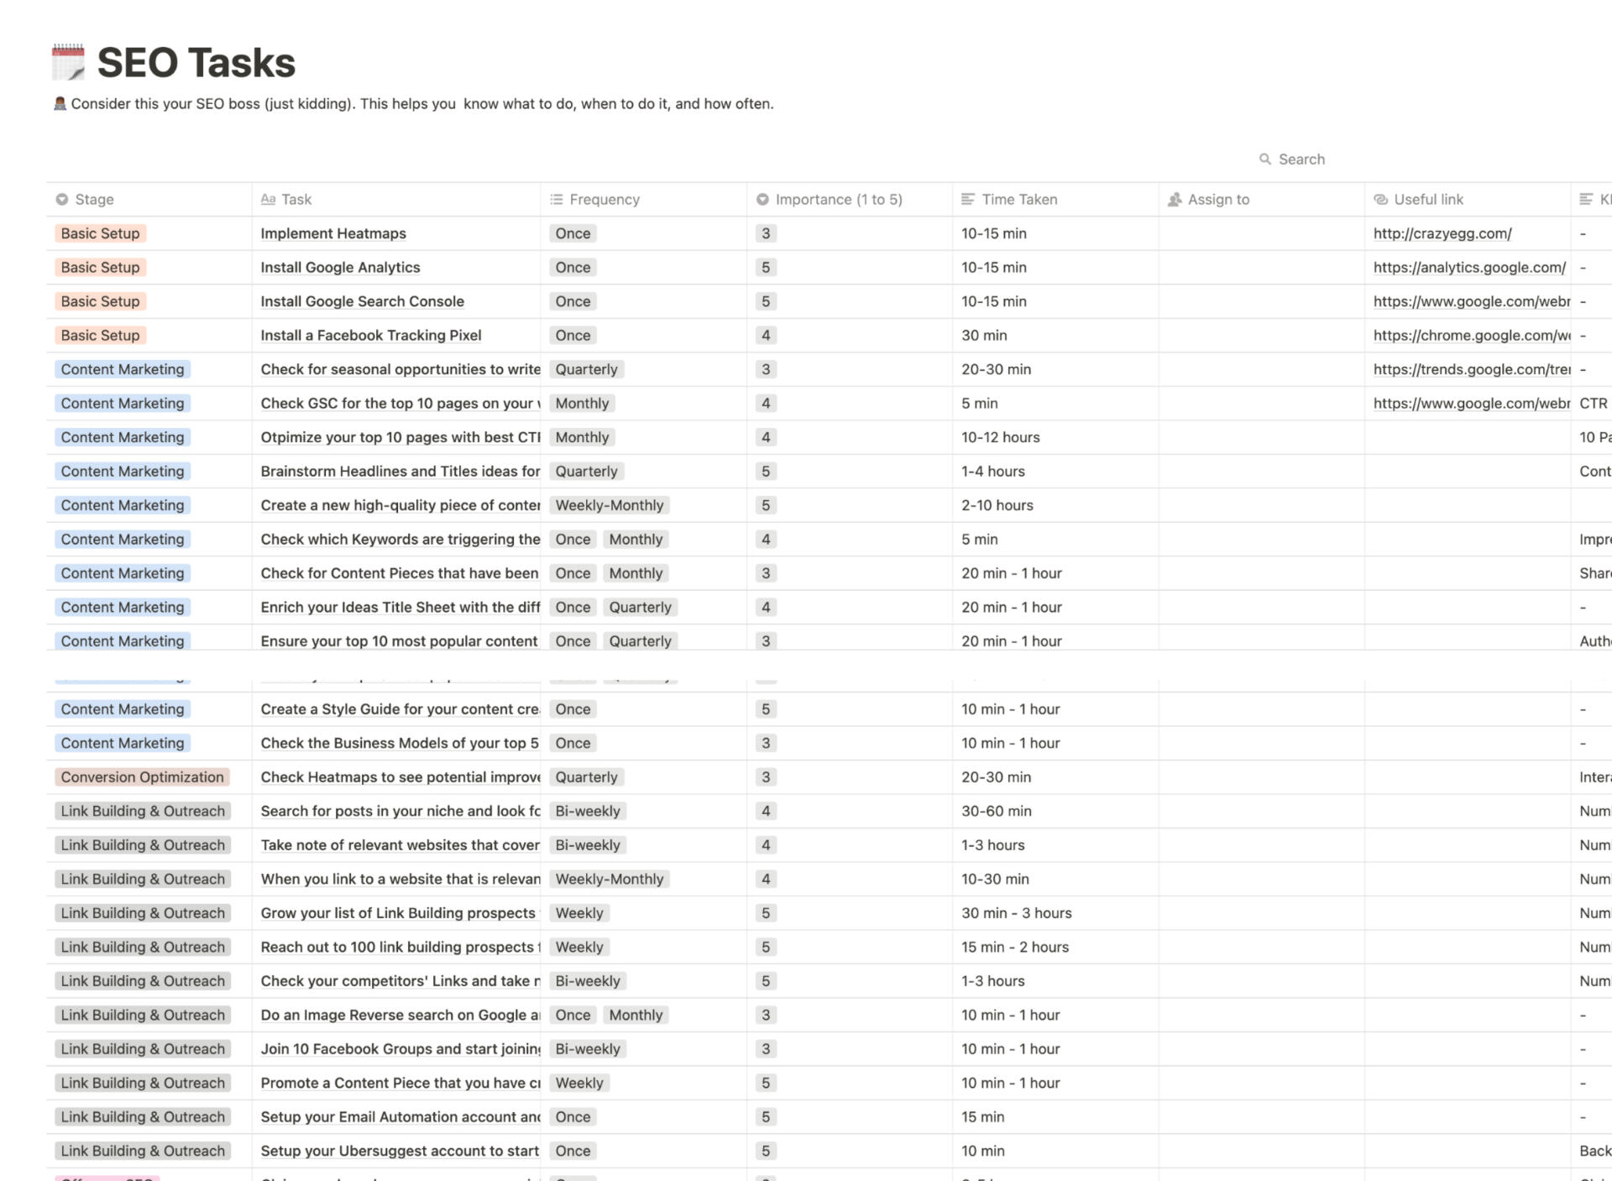Click the magnifier icon next to Search
Viewport: 1612px width, 1181px height.
pos(1265,159)
